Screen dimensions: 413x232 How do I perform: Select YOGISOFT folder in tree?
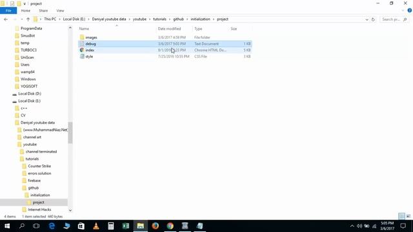pos(29,86)
